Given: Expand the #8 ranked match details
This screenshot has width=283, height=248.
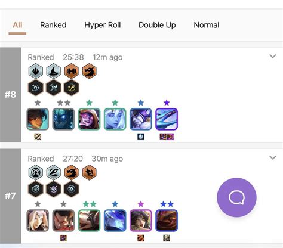Looking at the screenshot, I should click(x=273, y=56).
